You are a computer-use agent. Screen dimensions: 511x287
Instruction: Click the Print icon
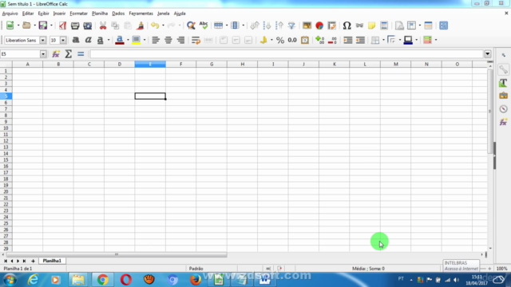click(x=75, y=26)
